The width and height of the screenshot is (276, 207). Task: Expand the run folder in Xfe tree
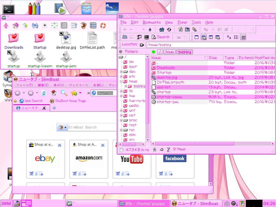pos(121,130)
